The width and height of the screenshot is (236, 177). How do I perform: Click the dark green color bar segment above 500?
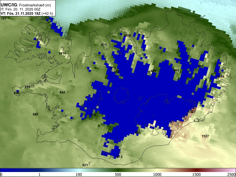coord(118,170)
